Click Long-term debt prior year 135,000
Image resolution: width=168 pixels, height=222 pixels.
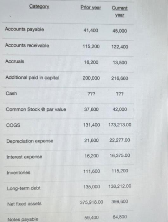(x=92, y=187)
